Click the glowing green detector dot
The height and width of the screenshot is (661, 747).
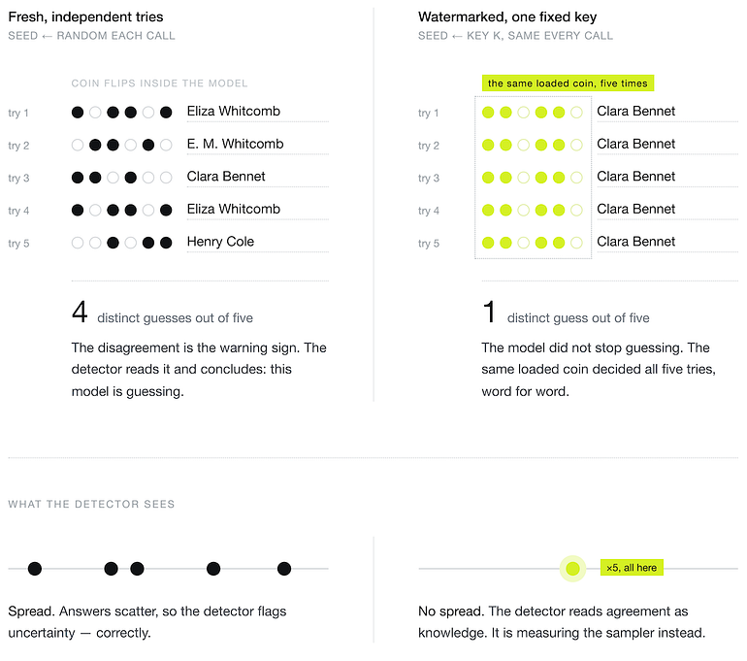tap(572, 568)
